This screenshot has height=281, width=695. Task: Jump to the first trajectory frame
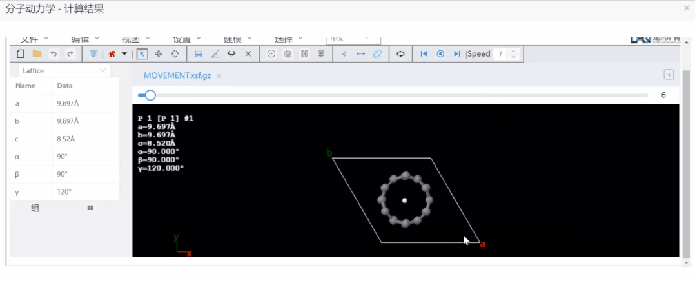[x=424, y=54]
